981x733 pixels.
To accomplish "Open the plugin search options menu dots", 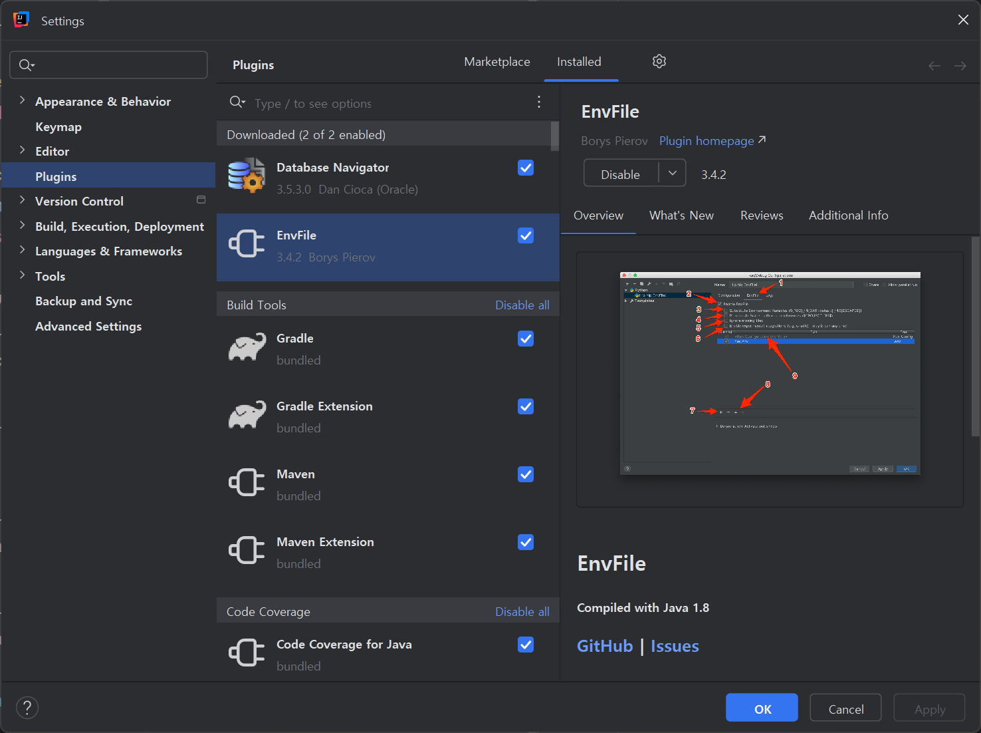I will (539, 102).
